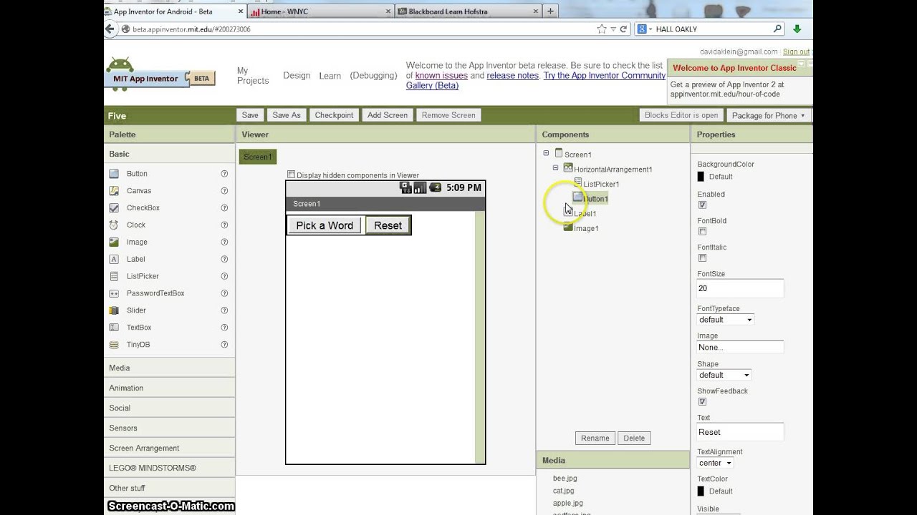The width and height of the screenshot is (917, 515).
Task: Open help for the Slider component
Action: tap(224, 310)
